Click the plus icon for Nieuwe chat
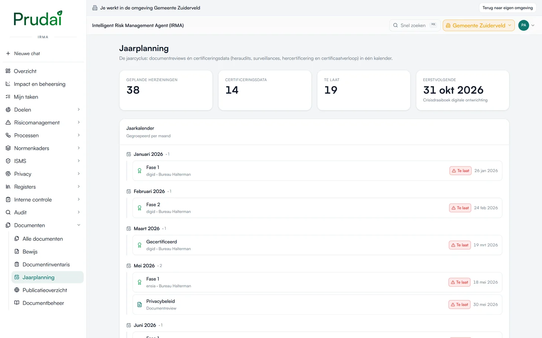 pos(8,53)
